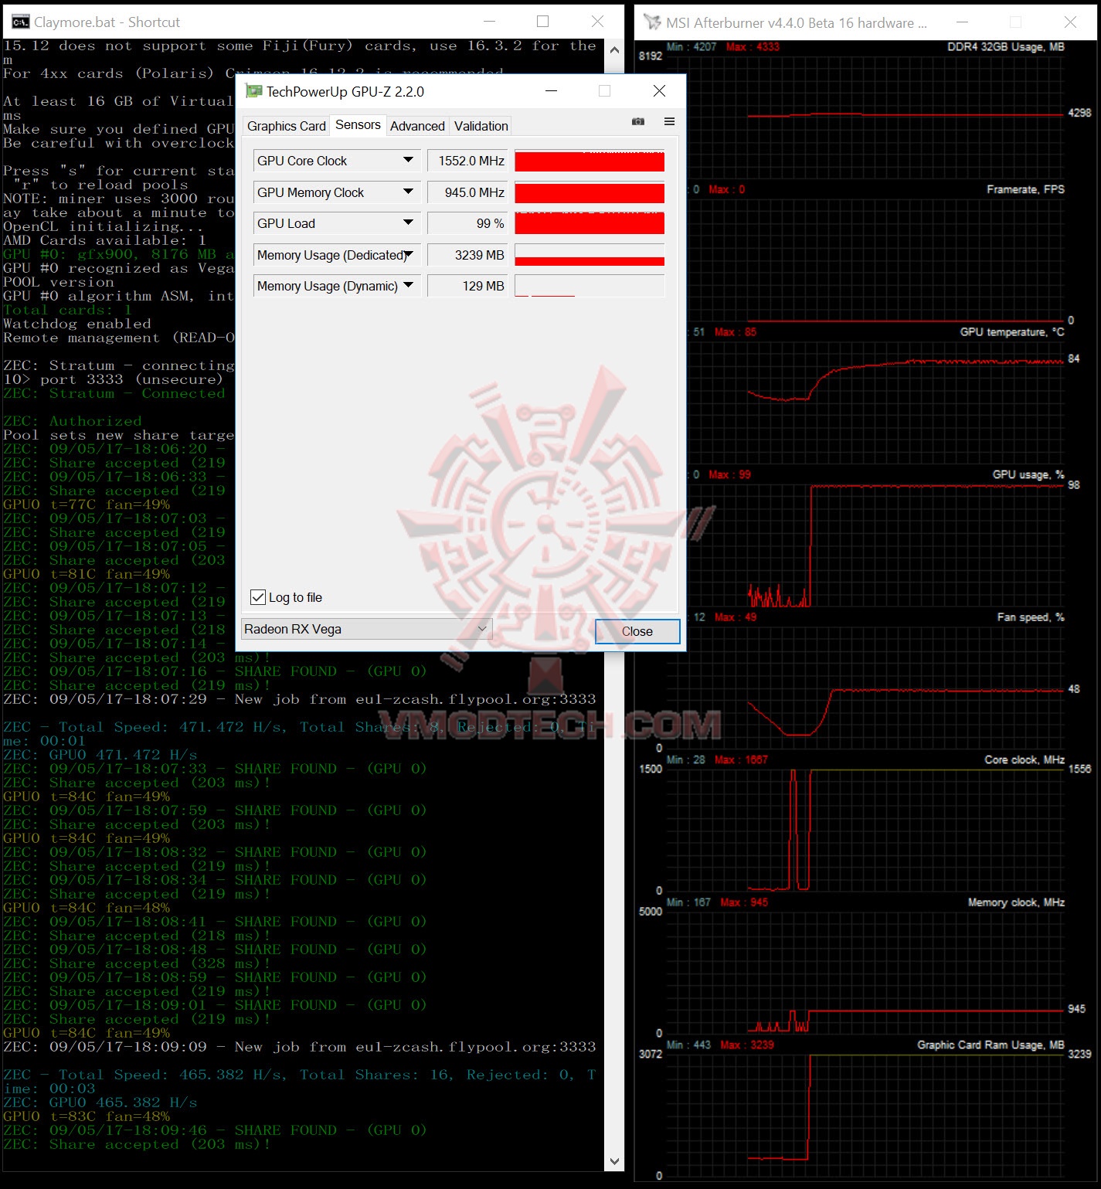1101x1189 pixels.
Task: Open the GPU Load sensor dropdown
Action: pos(408,223)
